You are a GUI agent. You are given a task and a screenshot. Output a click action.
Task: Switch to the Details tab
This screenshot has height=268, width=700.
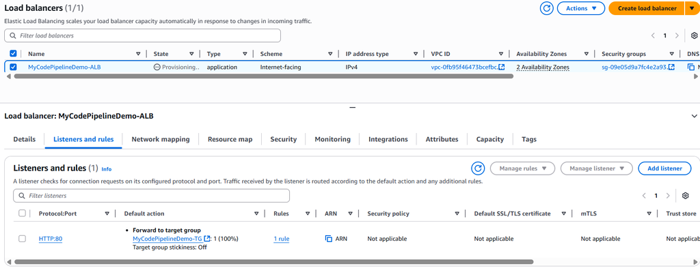tap(24, 139)
